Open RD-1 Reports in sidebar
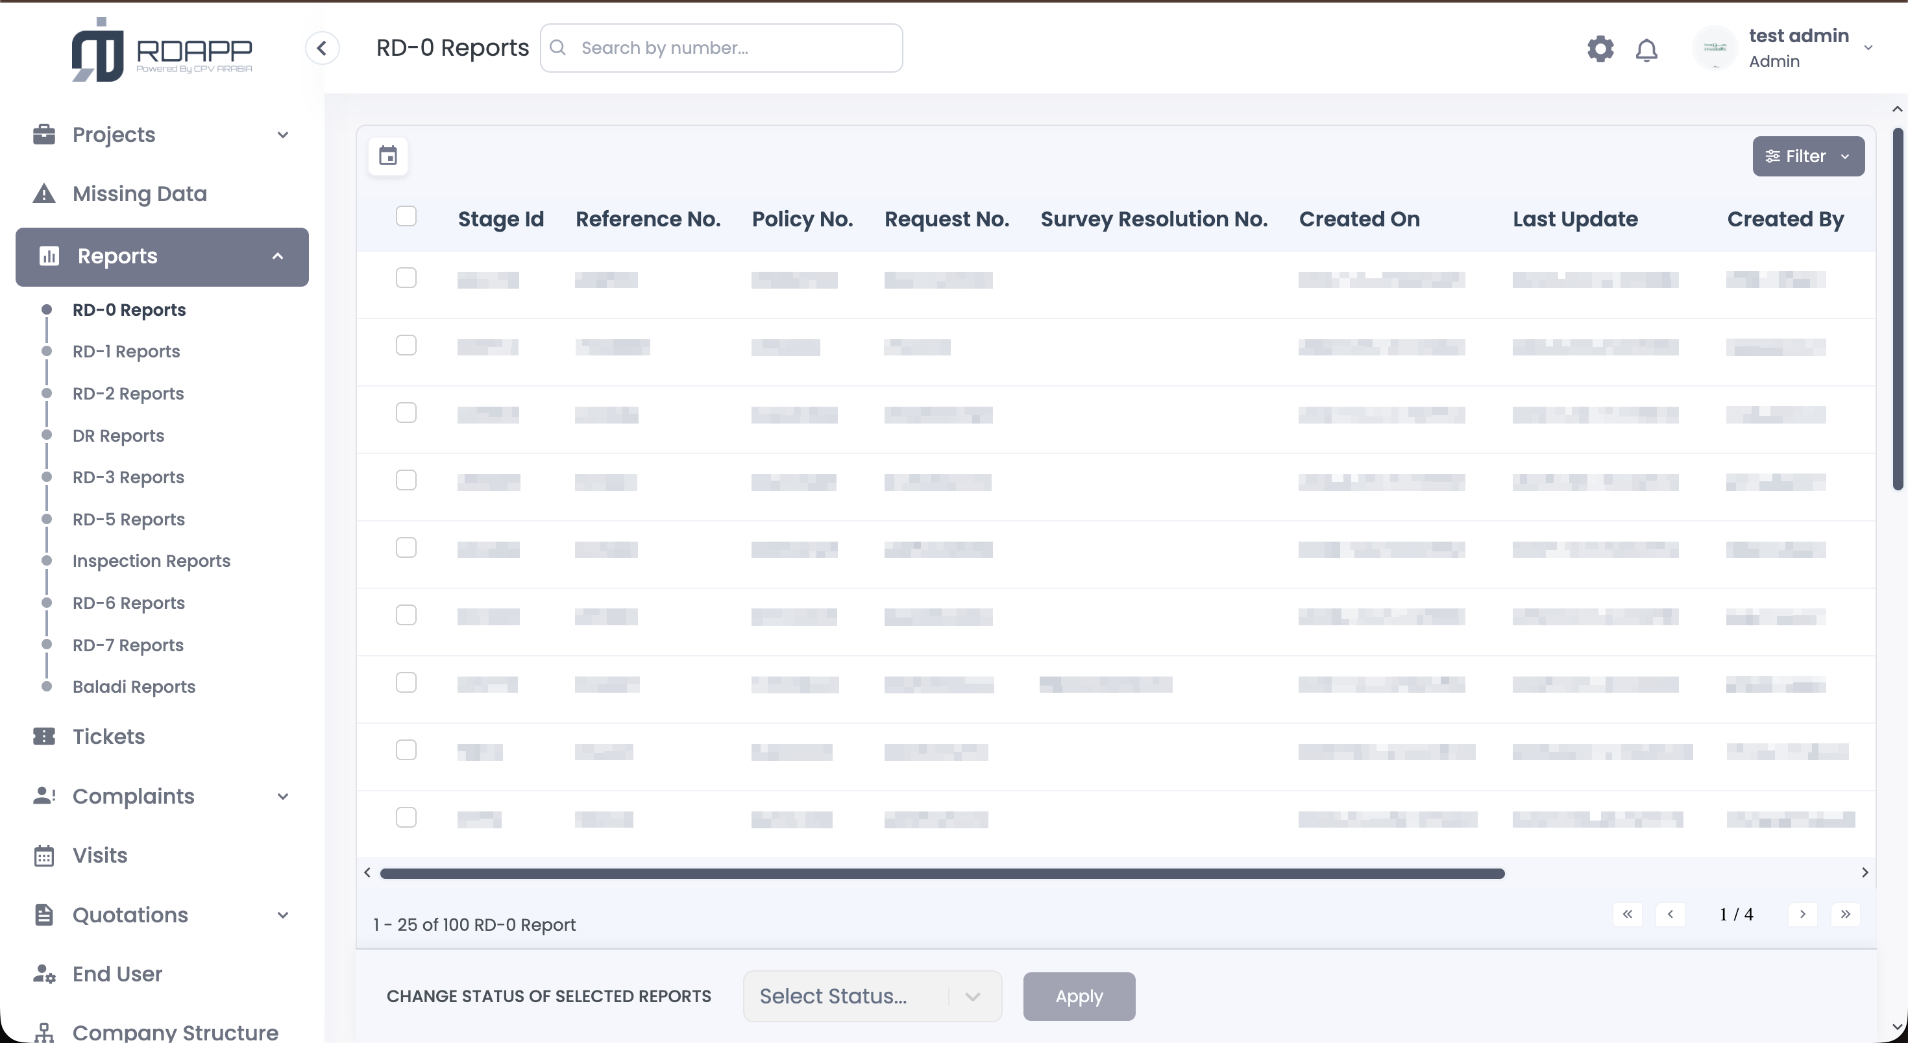 click(126, 352)
